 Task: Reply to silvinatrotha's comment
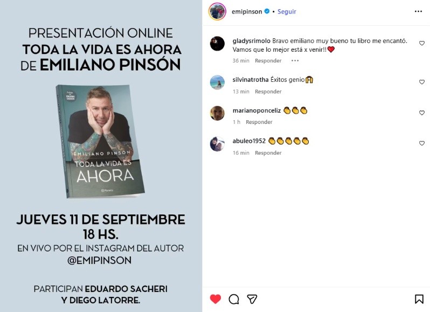click(x=268, y=92)
